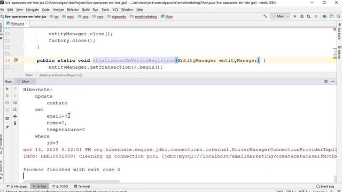Screen dimensions: 342x192
Task: Clear all console output with trash icon
Action: click(x=15, y=123)
